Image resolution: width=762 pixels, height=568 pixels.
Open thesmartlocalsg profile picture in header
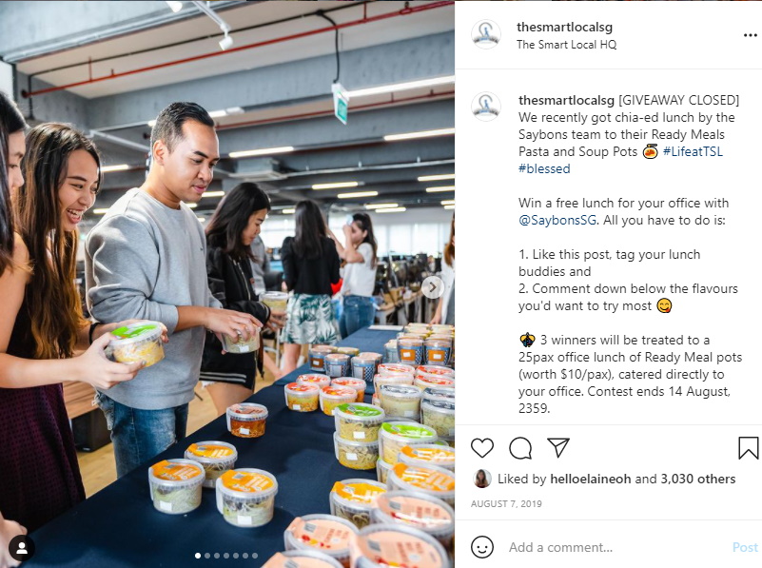486,34
